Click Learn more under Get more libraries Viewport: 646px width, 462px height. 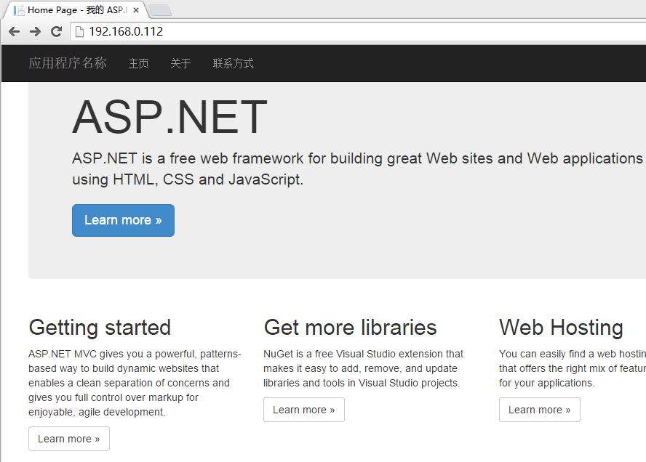[304, 410]
